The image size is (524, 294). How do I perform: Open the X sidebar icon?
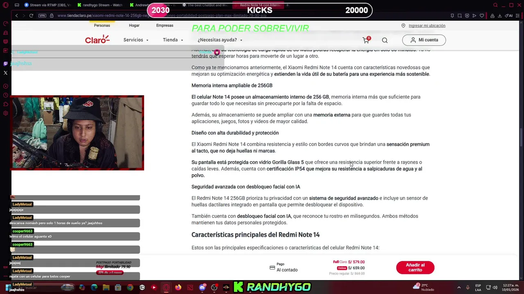[x=5, y=73]
